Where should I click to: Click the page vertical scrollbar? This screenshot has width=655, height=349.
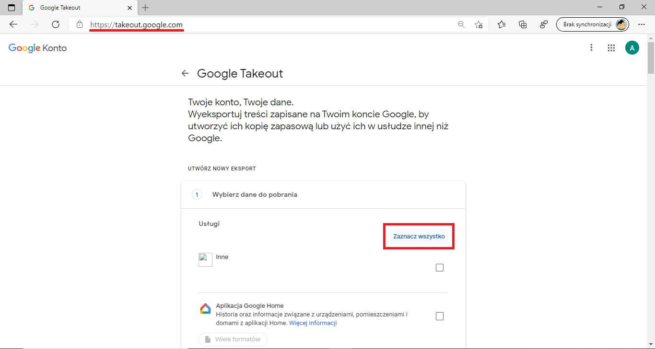651,57
